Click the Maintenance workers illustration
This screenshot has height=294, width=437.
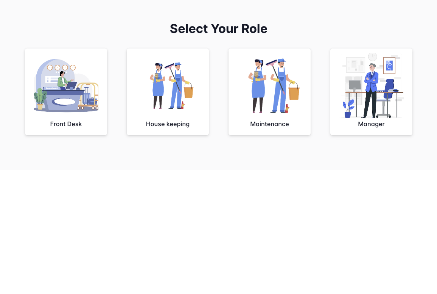pyautogui.click(x=269, y=85)
